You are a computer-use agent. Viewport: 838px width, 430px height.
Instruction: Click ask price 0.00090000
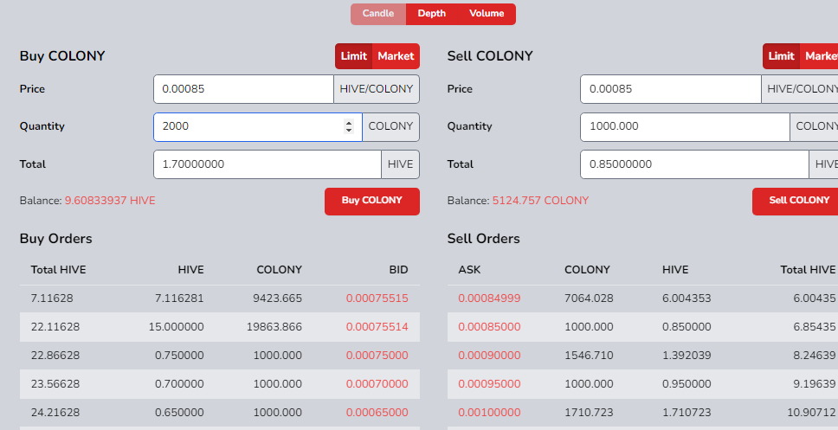pyautogui.click(x=489, y=356)
